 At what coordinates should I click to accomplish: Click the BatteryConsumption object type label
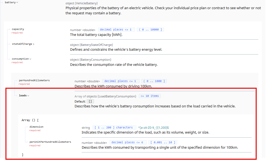pos(91,60)
